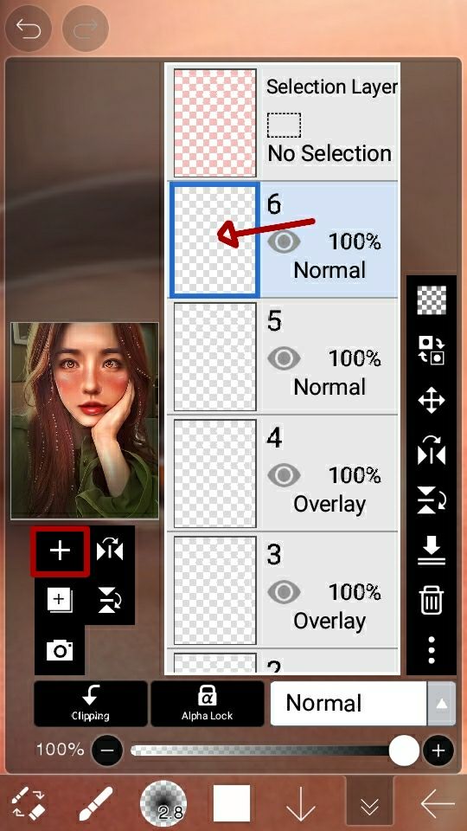
Task: Toggle visibility of layer 5
Action: tap(284, 359)
